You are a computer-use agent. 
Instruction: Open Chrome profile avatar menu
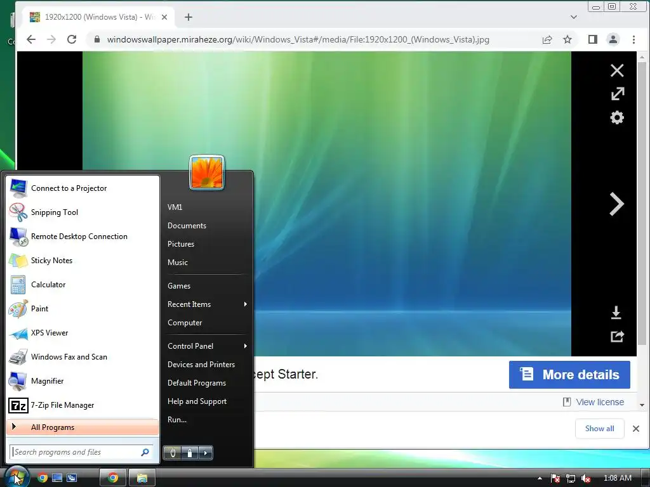613,39
